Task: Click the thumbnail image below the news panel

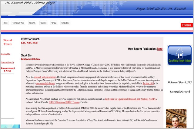Action: point(10,126)
